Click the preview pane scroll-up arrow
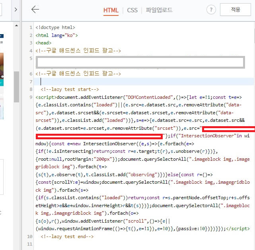This screenshot has height=250, width=255. (x=16, y=25)
